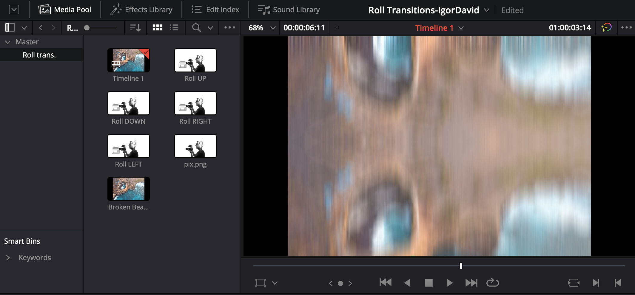Click the 00:00:06:11 duration timecode
Screen dimensions: 635x295
click(304, 28)
